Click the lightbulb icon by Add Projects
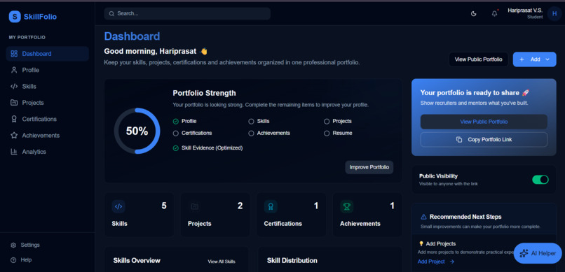565x272 pixels. click(x=421, y=243)
